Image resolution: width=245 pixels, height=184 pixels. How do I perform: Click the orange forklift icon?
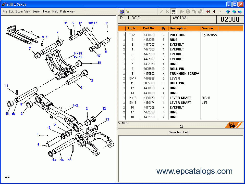232,125
